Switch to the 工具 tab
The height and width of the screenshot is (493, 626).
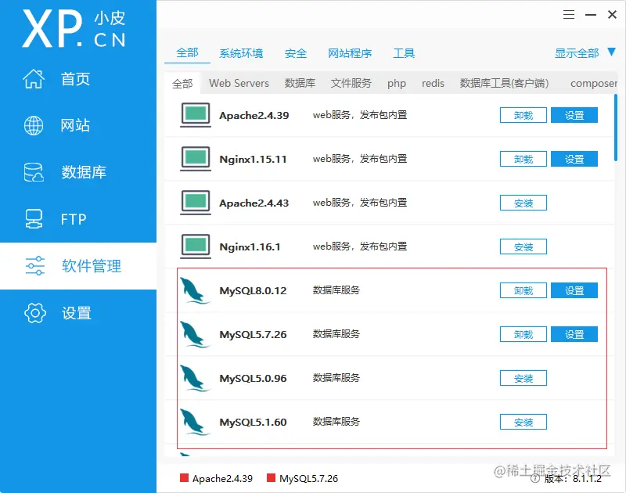click(x=404, y=53)
